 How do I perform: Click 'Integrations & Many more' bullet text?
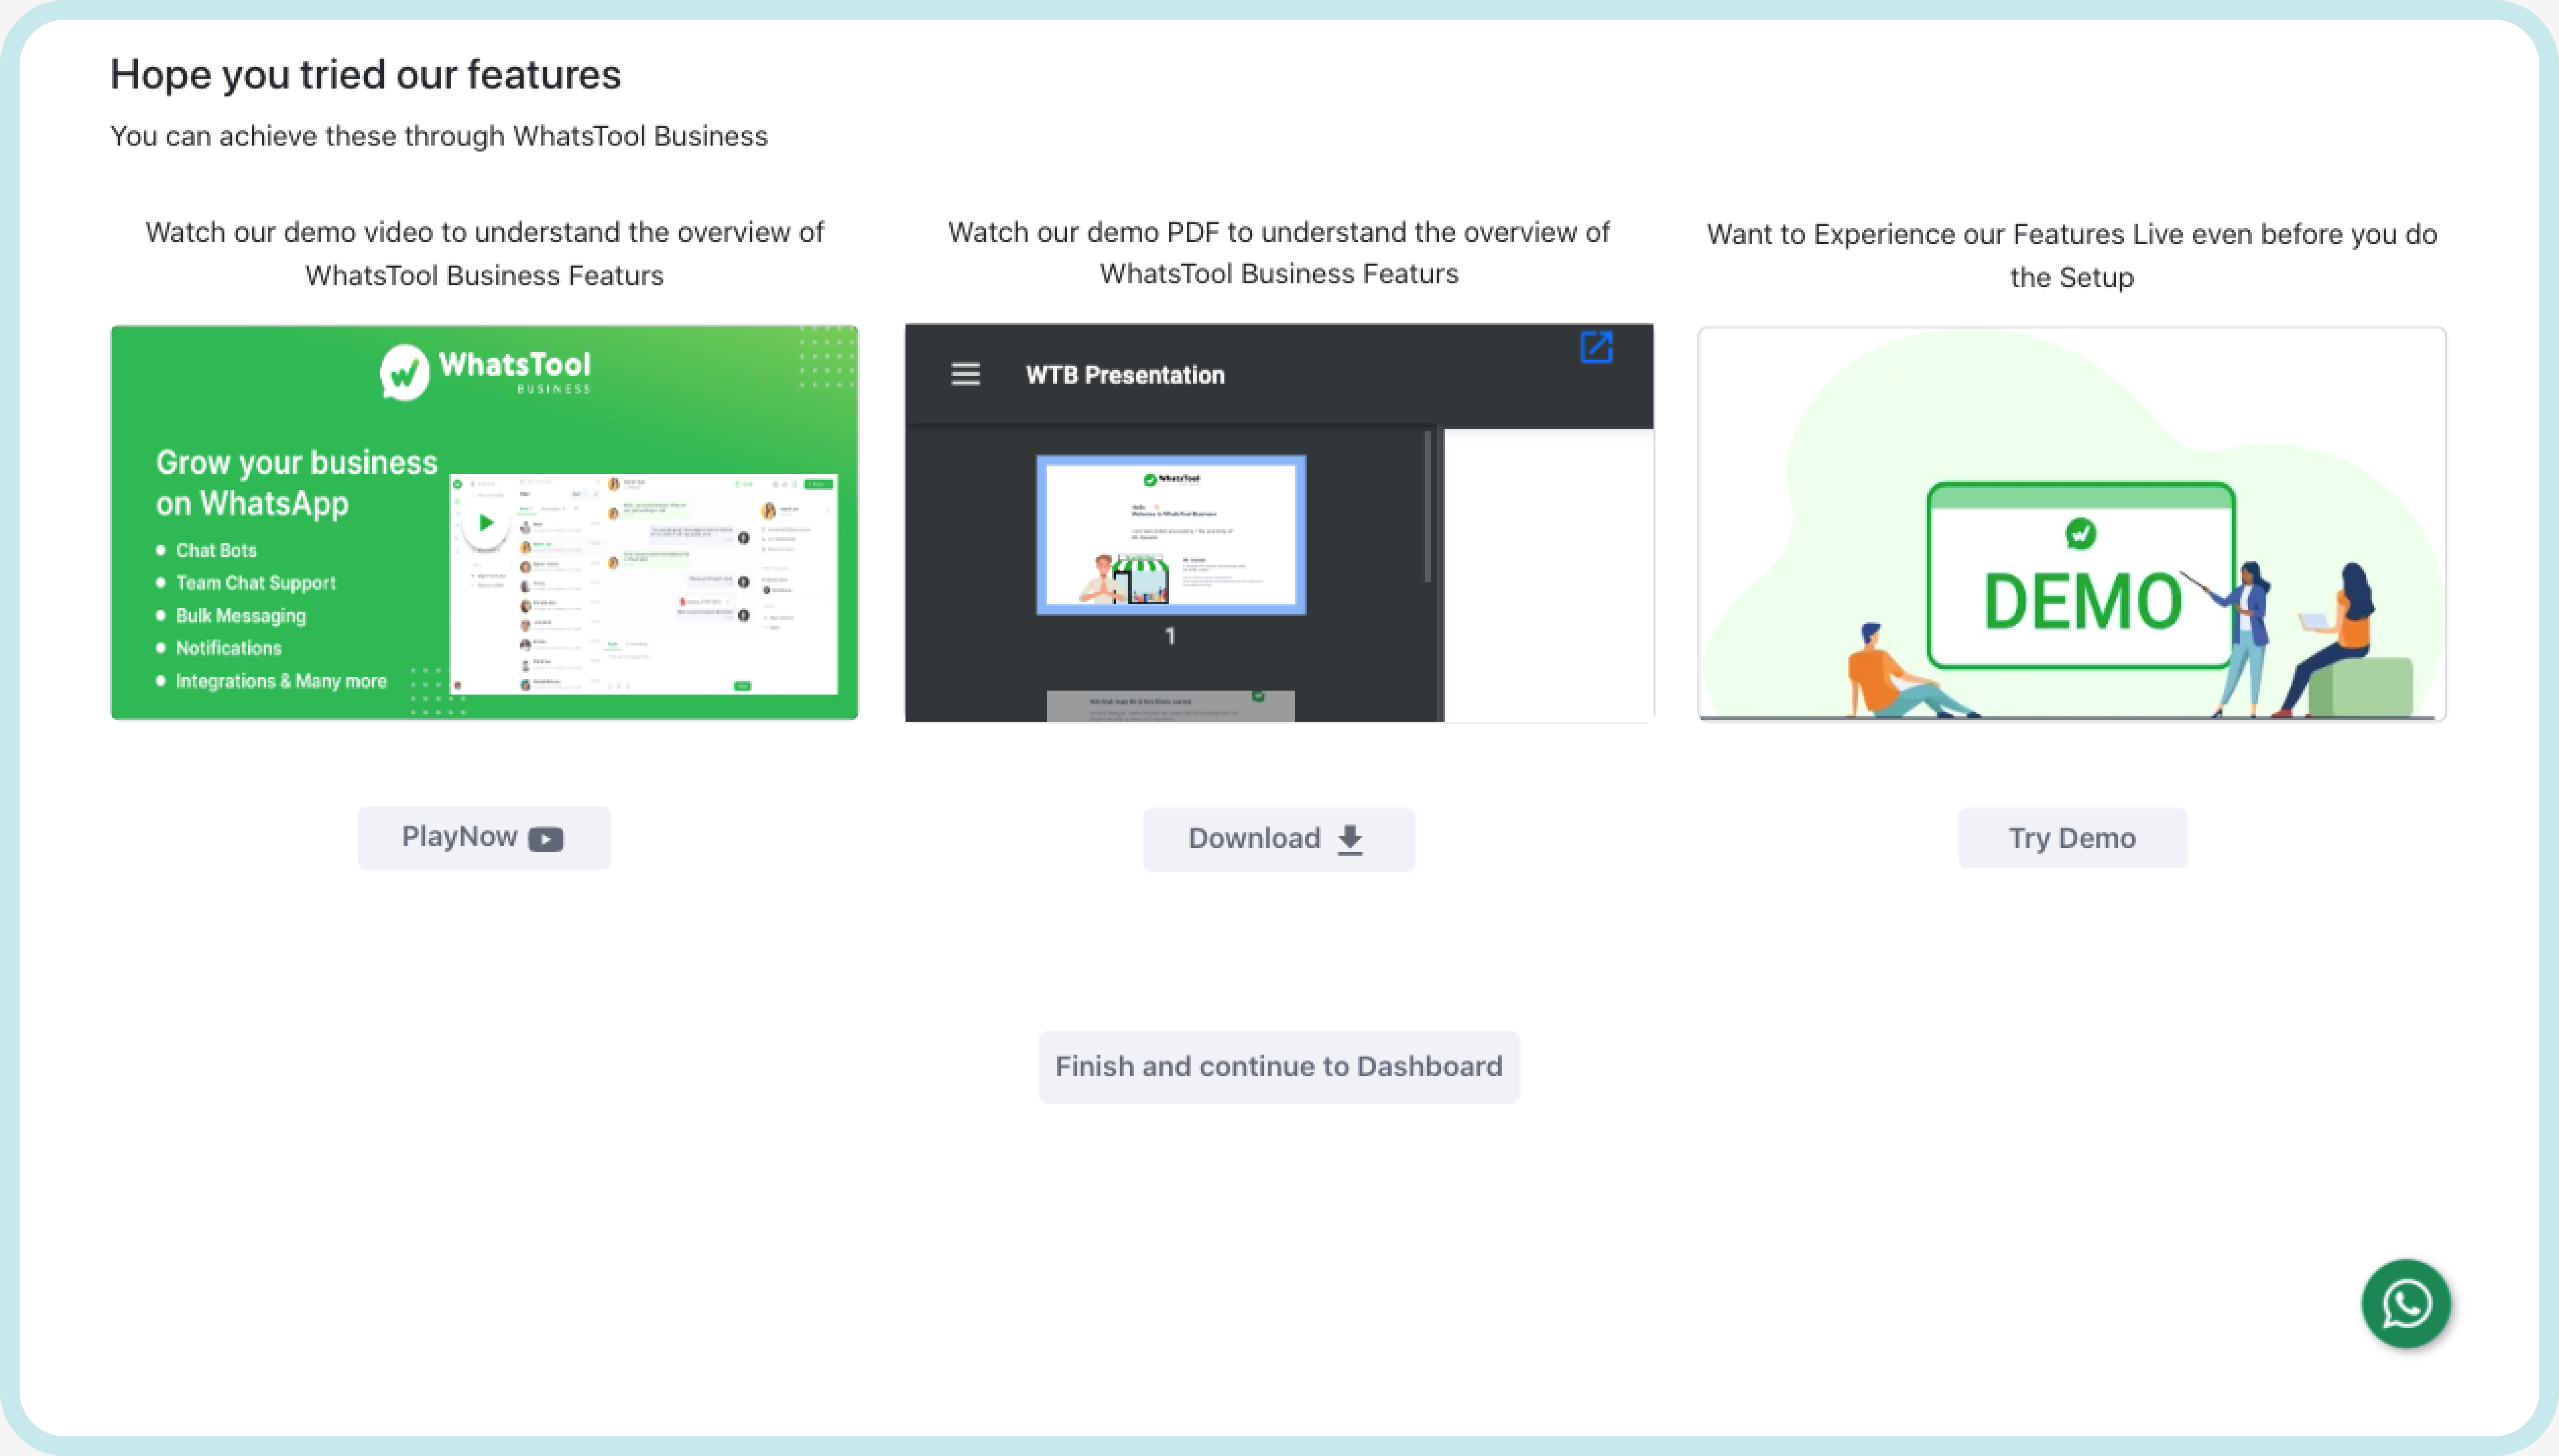[281, 681]
